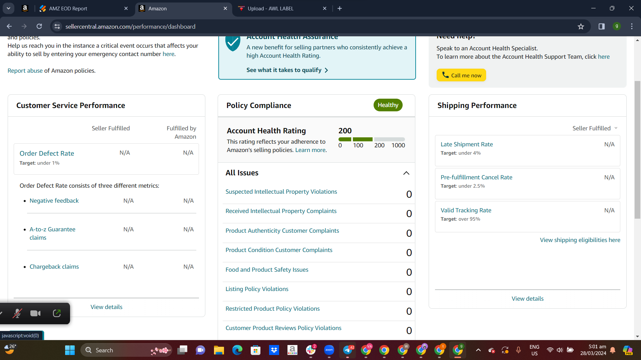Open the Order Defect Rate link
Screen dimensions: 641x360
tap(47, 153)
